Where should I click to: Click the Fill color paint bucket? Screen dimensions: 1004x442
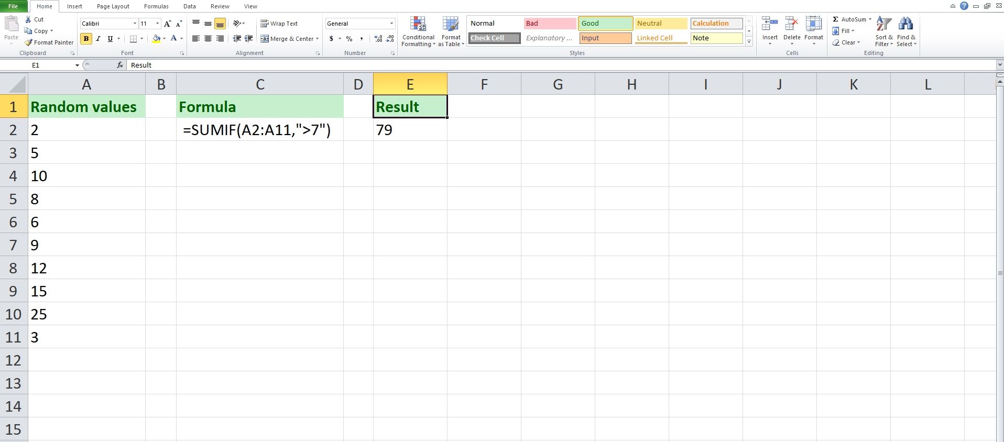[x=156, y=39]
